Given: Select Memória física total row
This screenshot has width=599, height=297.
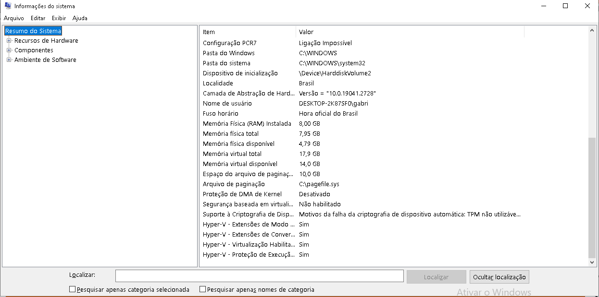Looking at the screenshot, I should pyautogui.click(x=362, y=134).
